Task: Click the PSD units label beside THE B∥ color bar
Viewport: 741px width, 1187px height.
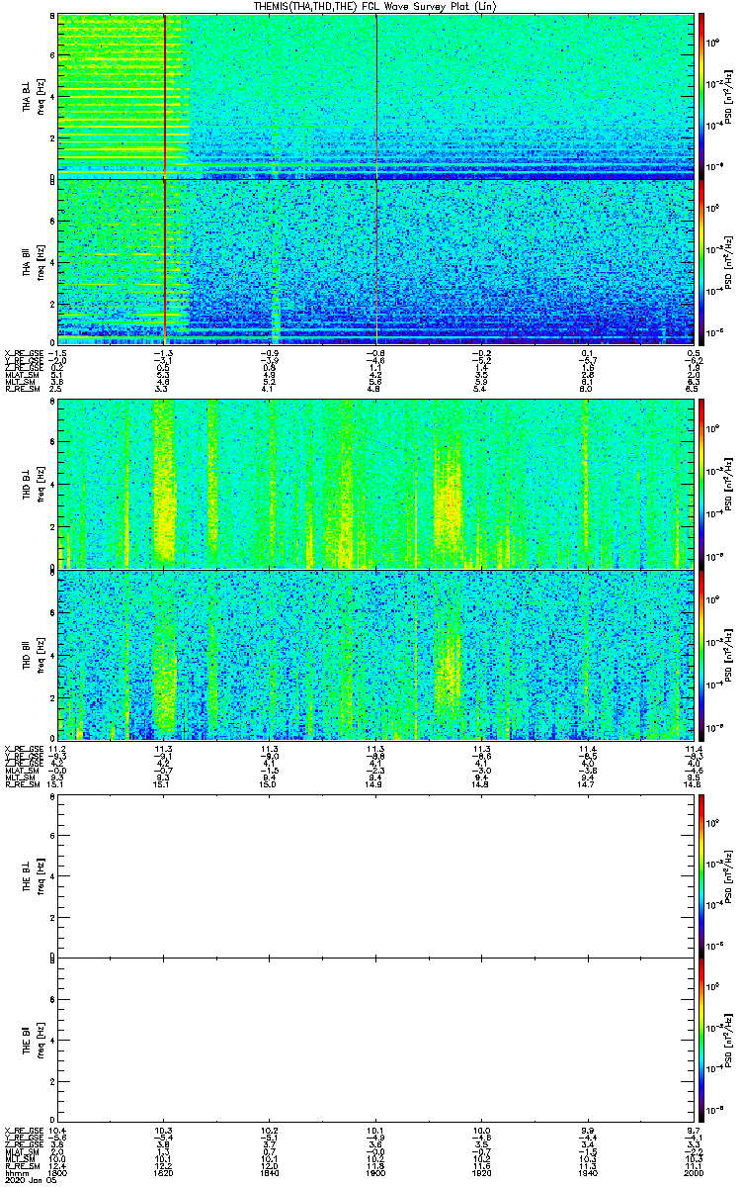Action: point(727,1039)
